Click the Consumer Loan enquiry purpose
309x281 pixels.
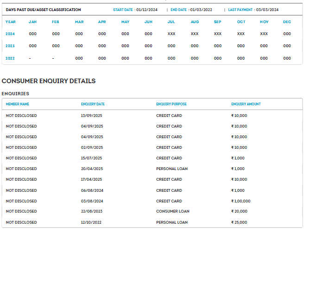(172, 211)
